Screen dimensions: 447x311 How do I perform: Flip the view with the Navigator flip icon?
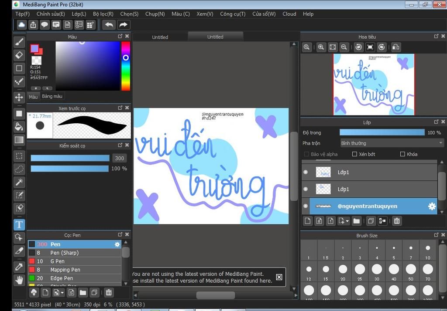click(x=395, y=47)
